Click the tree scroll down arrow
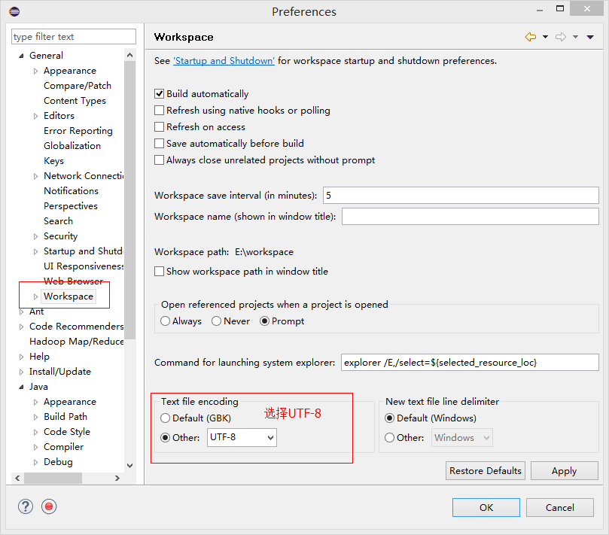The image size is (609, 535). (130, 465)
